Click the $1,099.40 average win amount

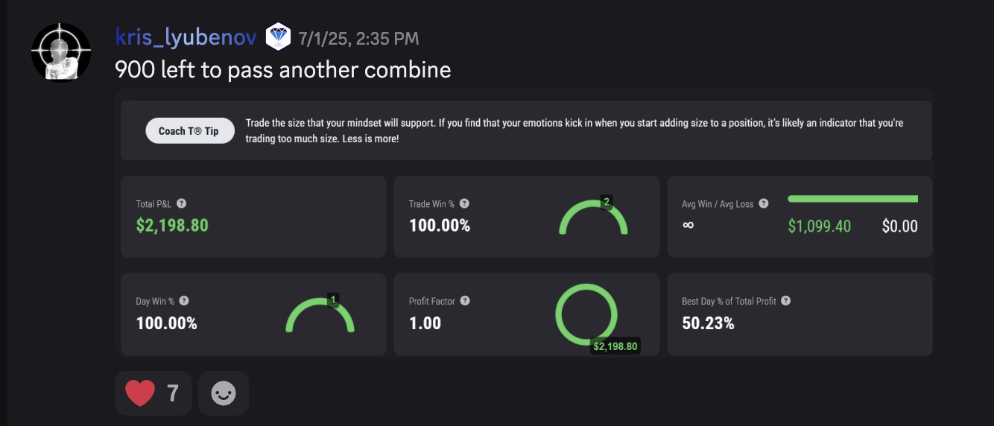click(x=819, y=226)
